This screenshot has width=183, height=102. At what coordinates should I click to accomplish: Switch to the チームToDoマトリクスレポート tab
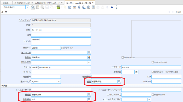[37, 3]
